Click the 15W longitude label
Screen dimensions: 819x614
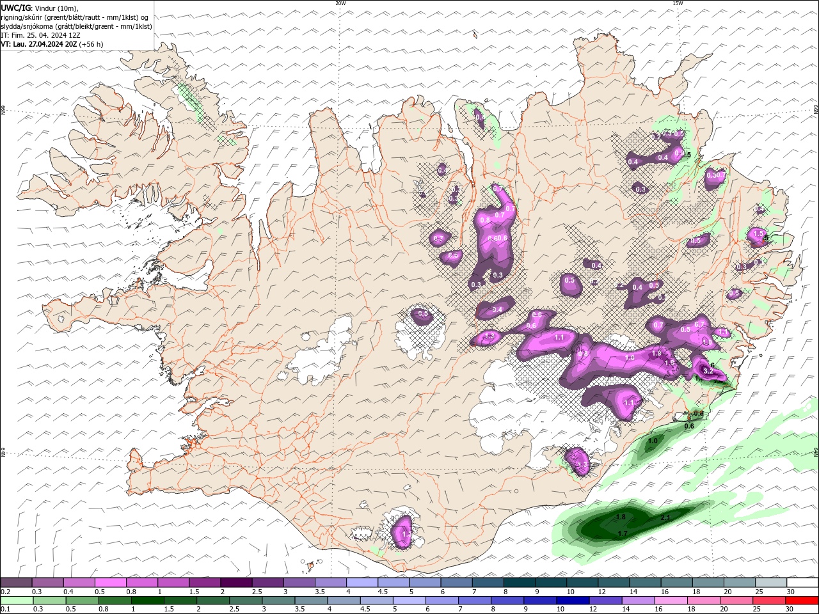[x=677, y=3]
